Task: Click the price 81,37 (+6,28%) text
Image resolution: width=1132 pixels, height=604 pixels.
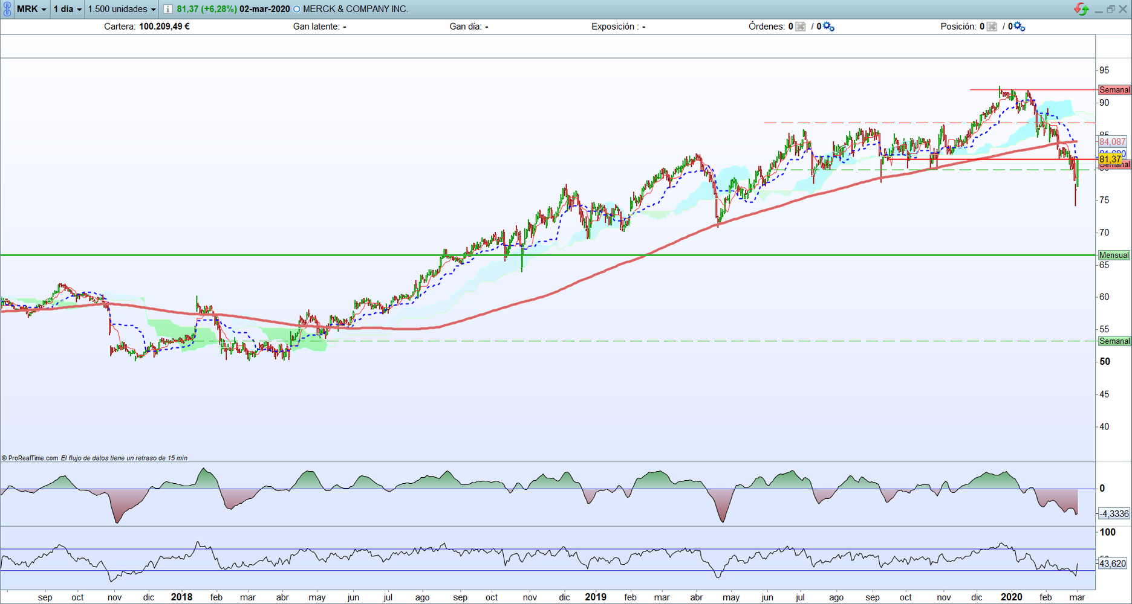Action: pos(207,9)
